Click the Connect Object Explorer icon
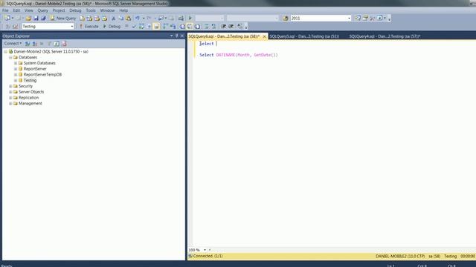 pyautogui.click(x=28, y=44)
